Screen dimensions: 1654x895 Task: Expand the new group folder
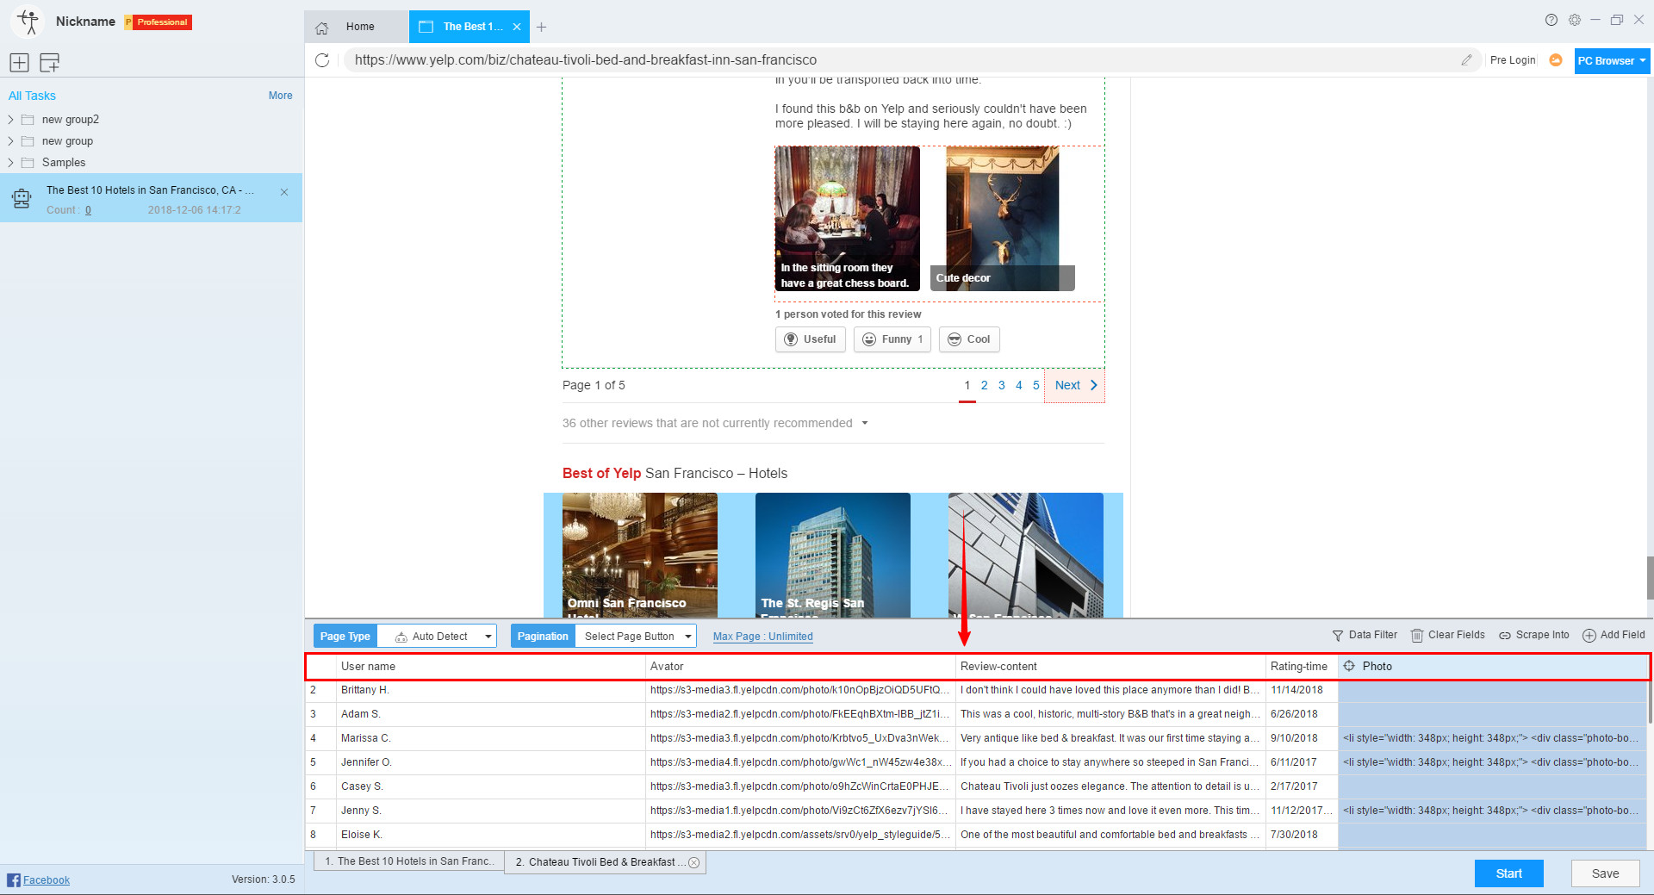point(11,141)
